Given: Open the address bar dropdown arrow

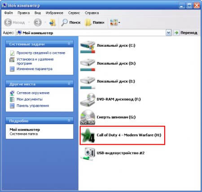Looking at the screenshot, I should tap(168, 33).
